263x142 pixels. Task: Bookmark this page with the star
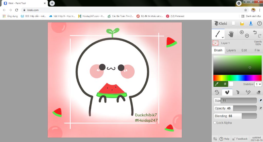click(246, 10)
